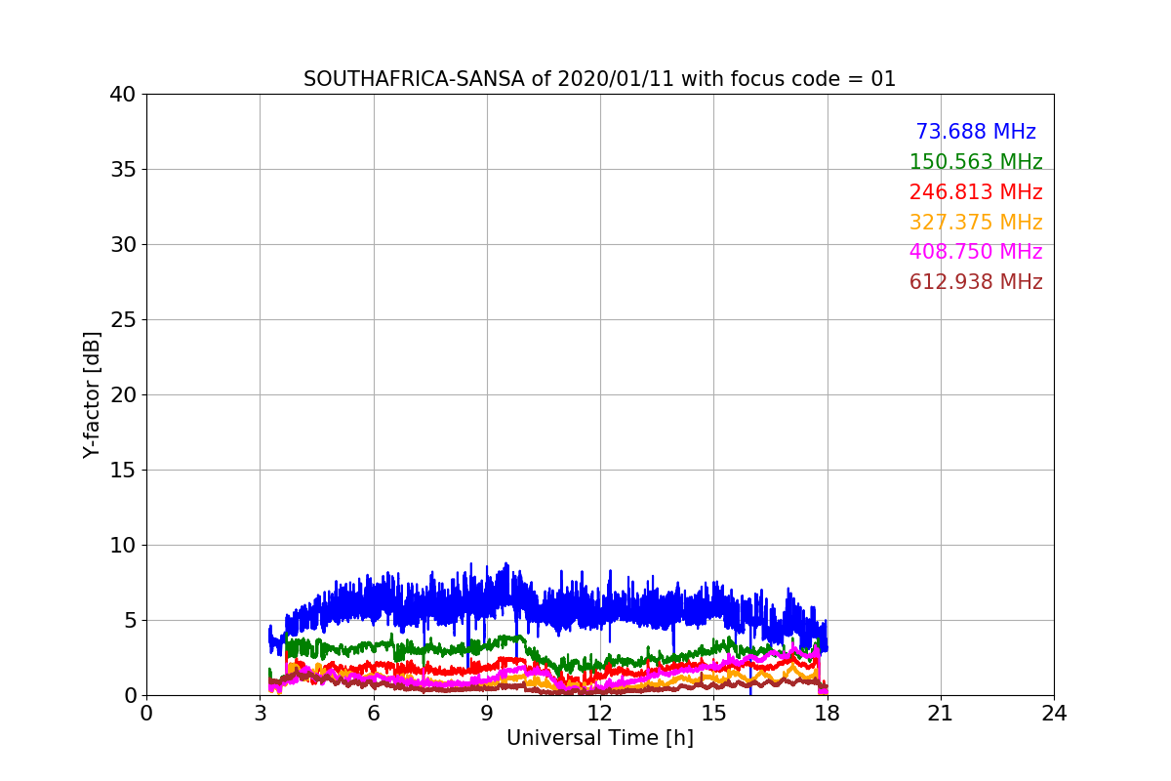Select the 246.813 MHz legend label

coord(976,192)
